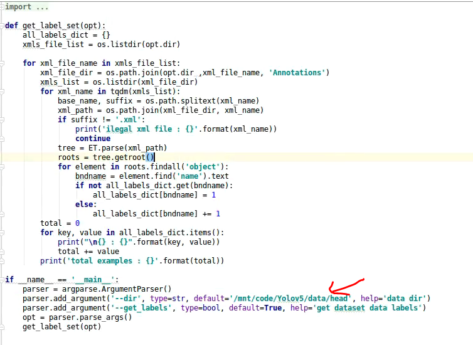The height and width of the screenshot is (345, 473).
Task: Click 'all_labels_dict.items()' call
Action: (x=169, y=233)
